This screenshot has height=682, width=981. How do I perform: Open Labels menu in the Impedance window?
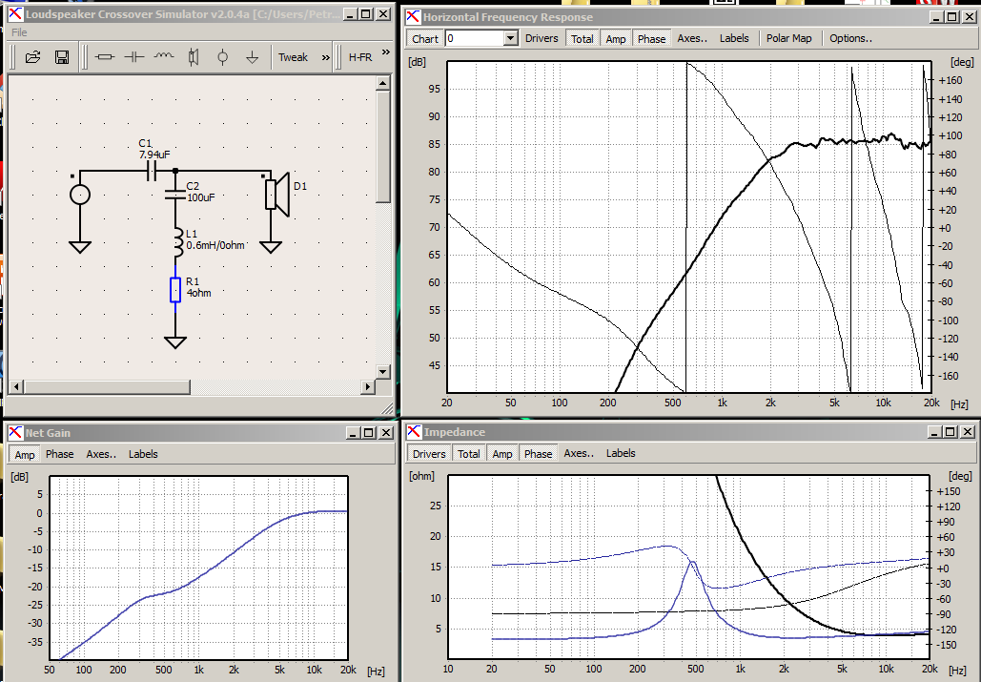tap(621, 454)
